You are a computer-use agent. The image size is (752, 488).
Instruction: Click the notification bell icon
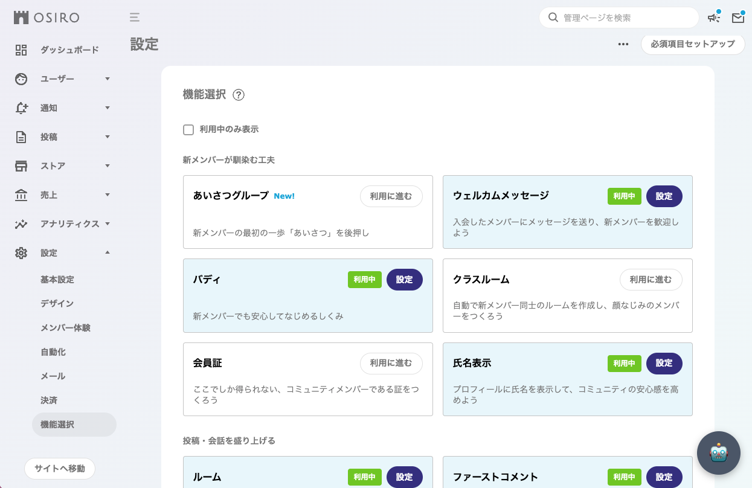pyautogui.click(x=21, y=108)
